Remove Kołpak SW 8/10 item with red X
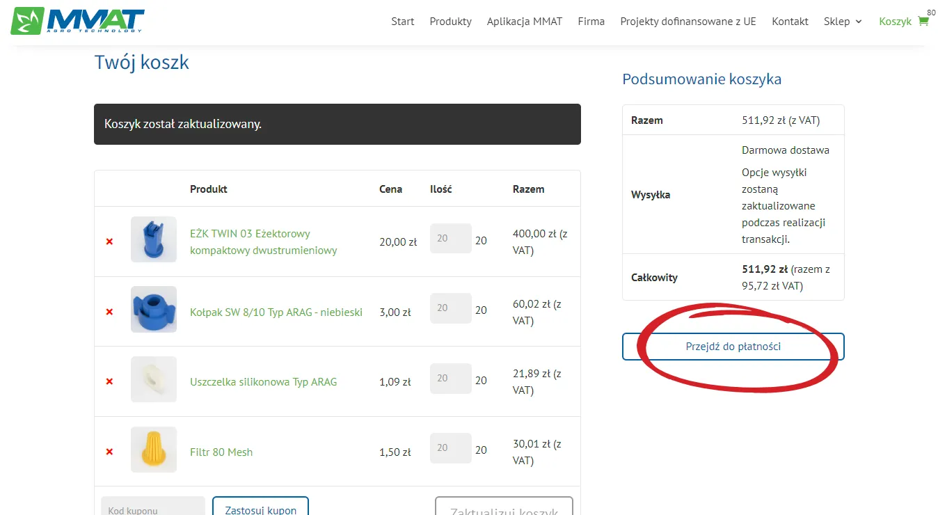This screenshot has width=938, height=515. [x=109, y=312]
